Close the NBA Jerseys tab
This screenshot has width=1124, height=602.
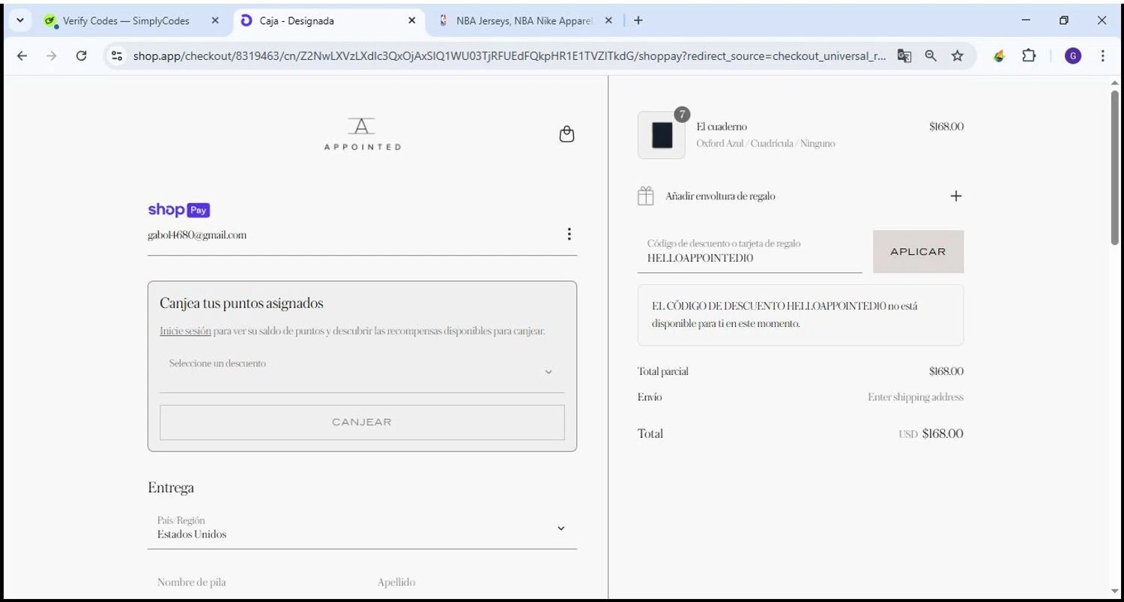coord(608,21)
